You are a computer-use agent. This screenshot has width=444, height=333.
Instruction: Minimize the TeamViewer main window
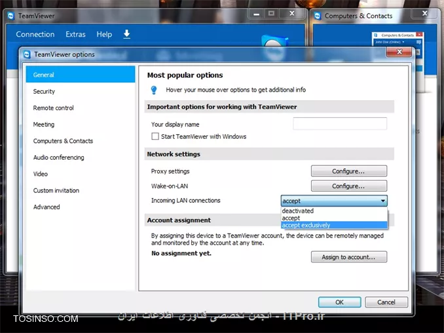tap(256, 14)
